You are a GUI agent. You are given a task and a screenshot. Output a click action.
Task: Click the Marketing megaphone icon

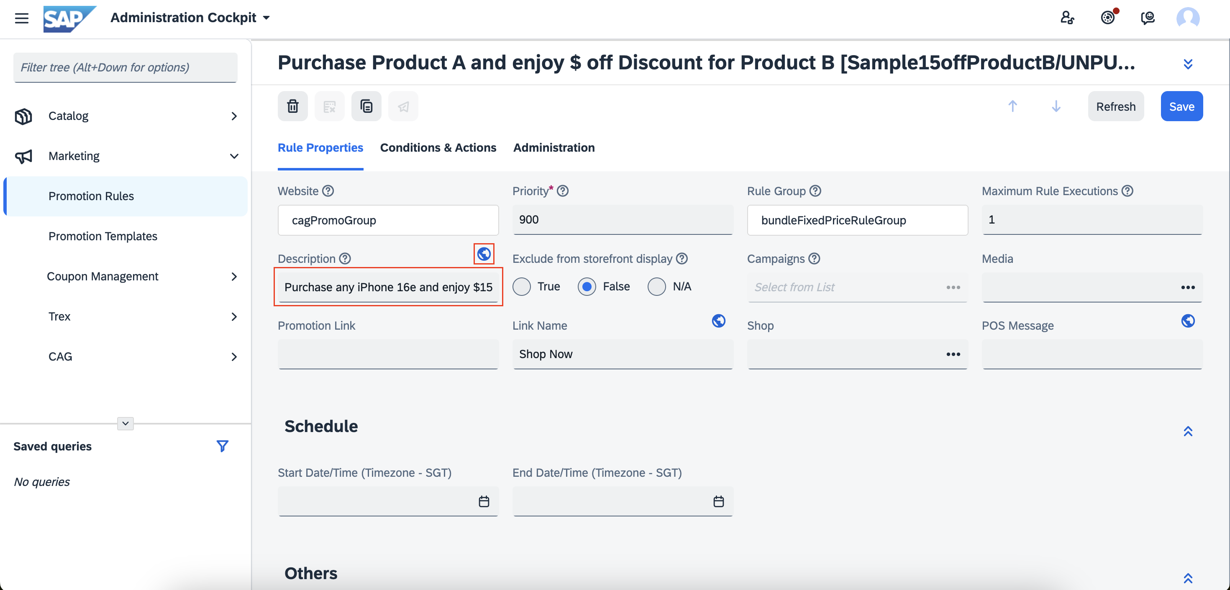pos(23,156)
